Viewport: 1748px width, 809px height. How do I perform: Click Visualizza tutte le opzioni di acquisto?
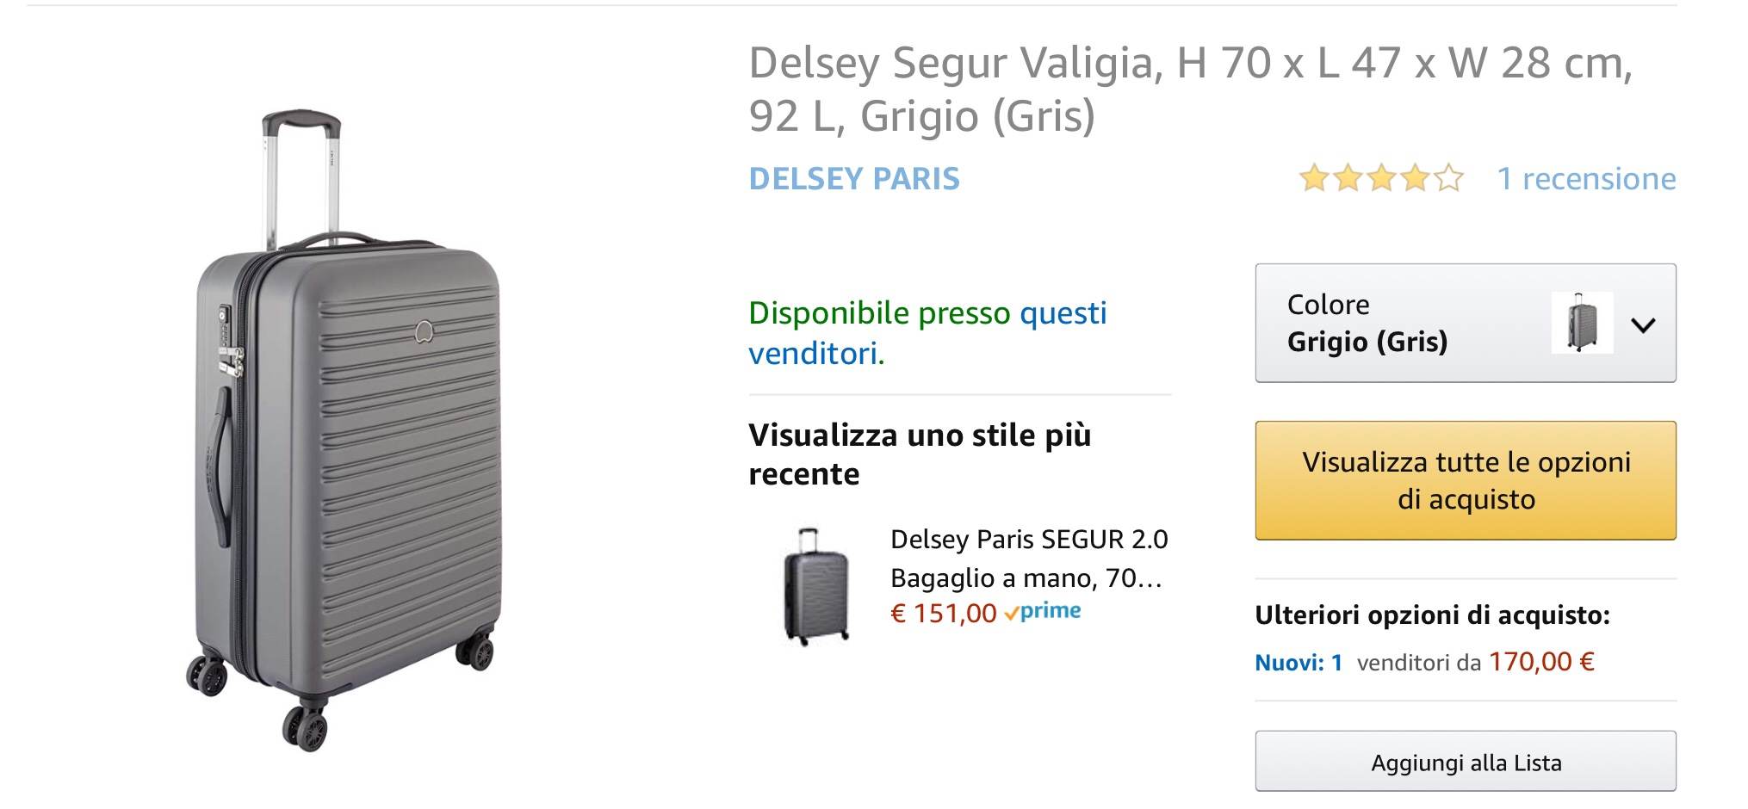point(1465,480)
